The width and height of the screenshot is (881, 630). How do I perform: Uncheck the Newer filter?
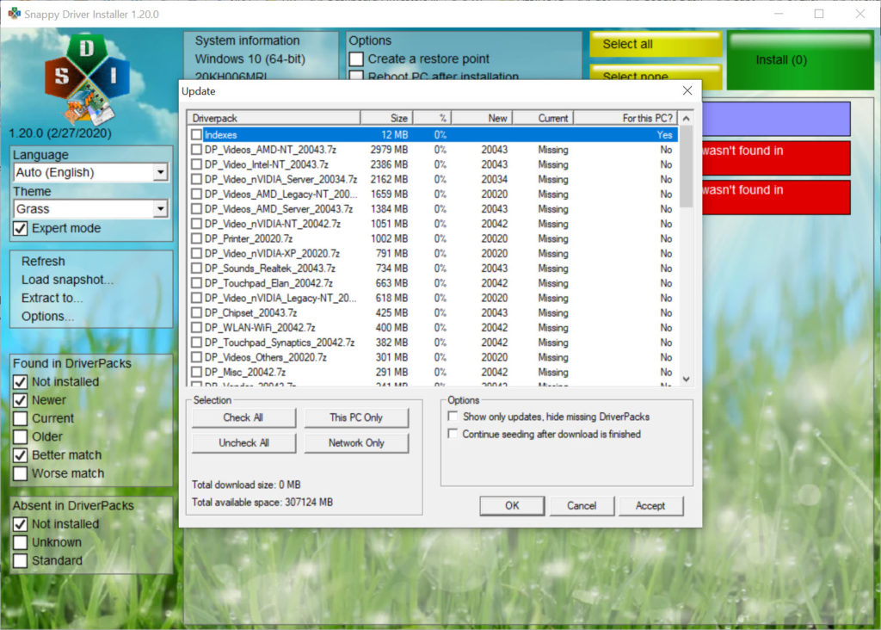(x=21, y=400)
